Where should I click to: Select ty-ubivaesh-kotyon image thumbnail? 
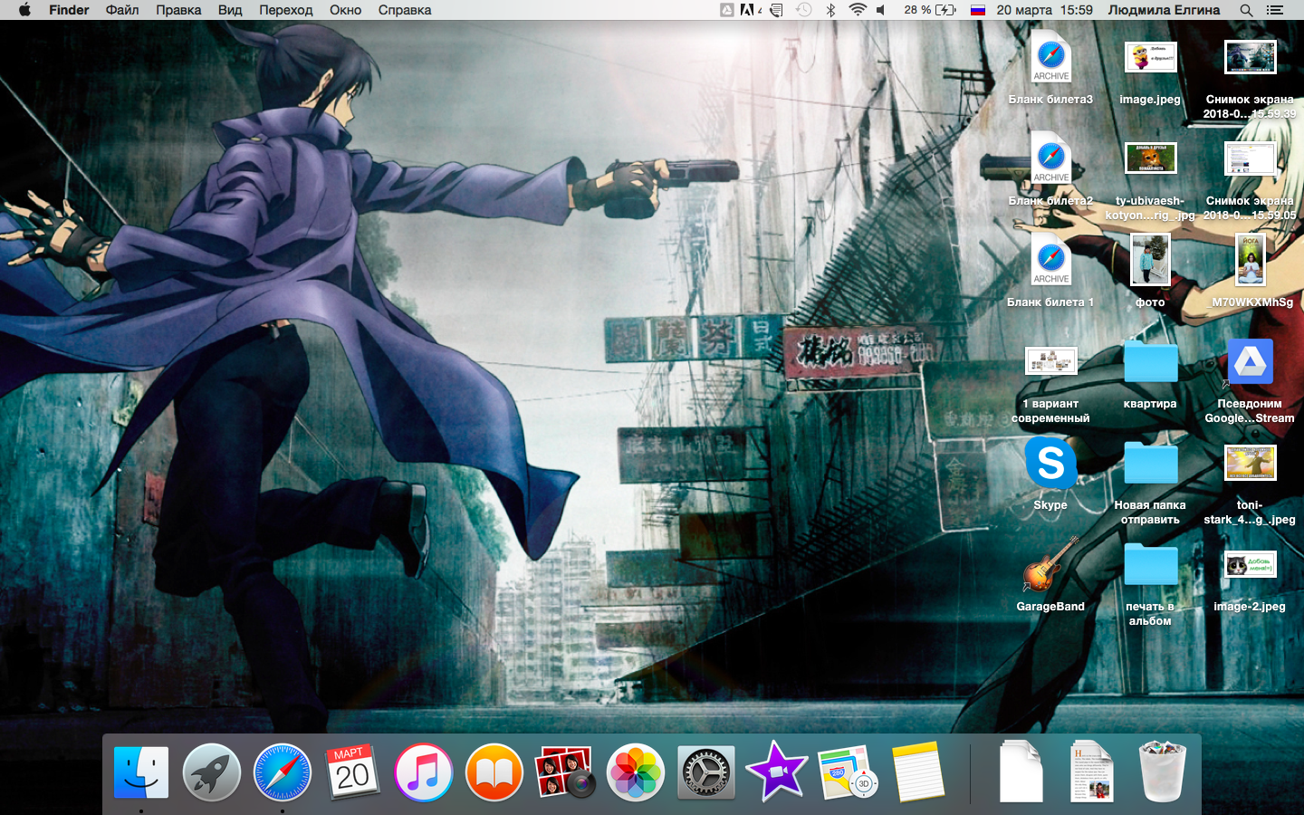point(1150,158)
